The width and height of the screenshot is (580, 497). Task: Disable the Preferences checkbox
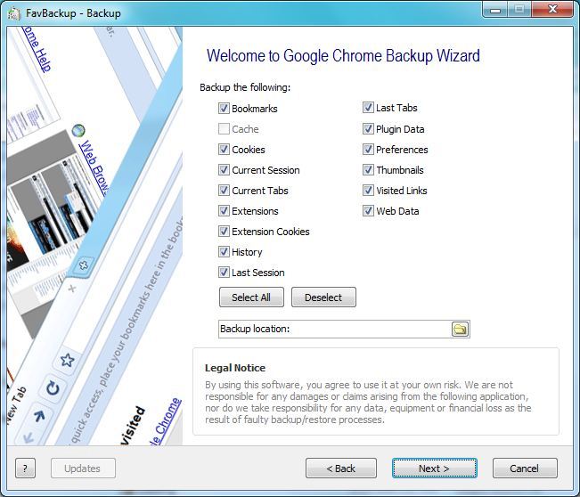368,150
